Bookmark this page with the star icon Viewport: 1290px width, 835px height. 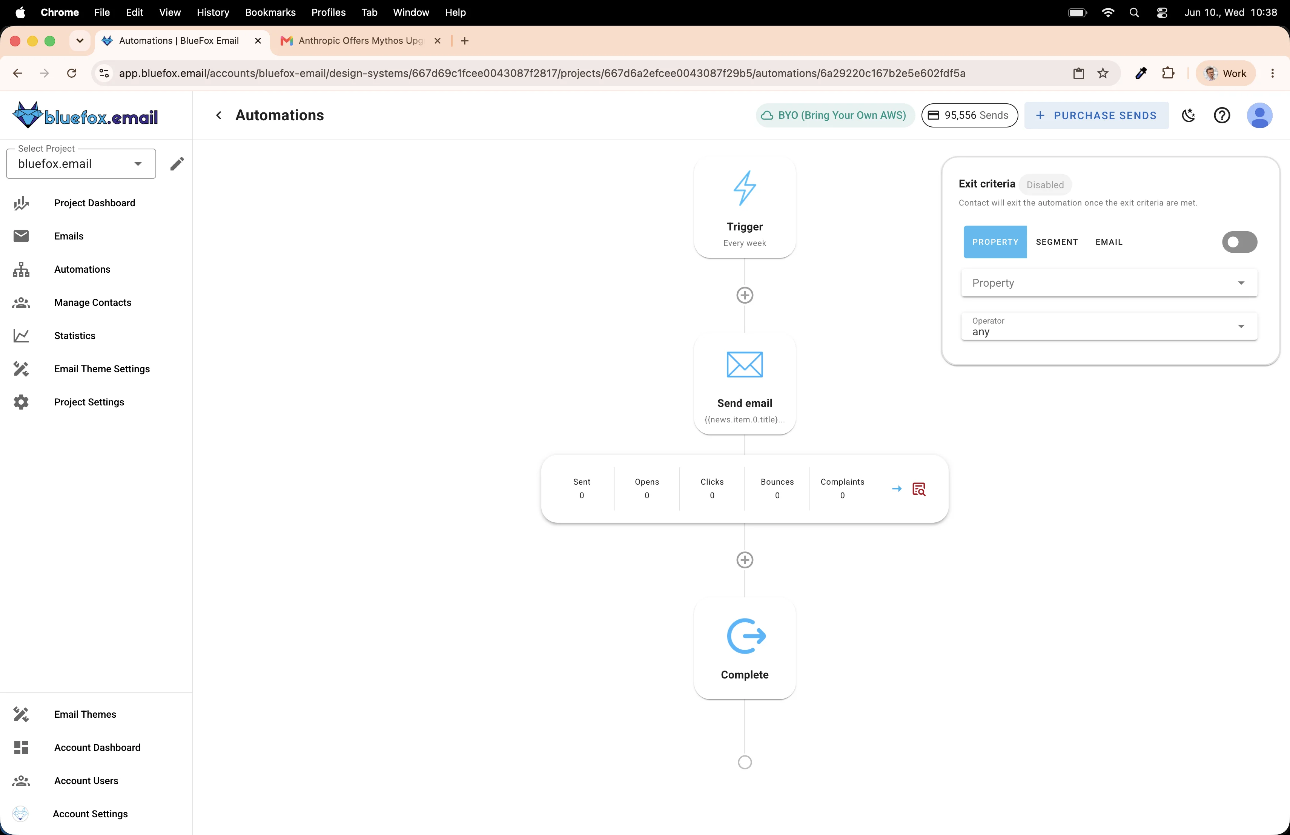tap(1103, 73)
